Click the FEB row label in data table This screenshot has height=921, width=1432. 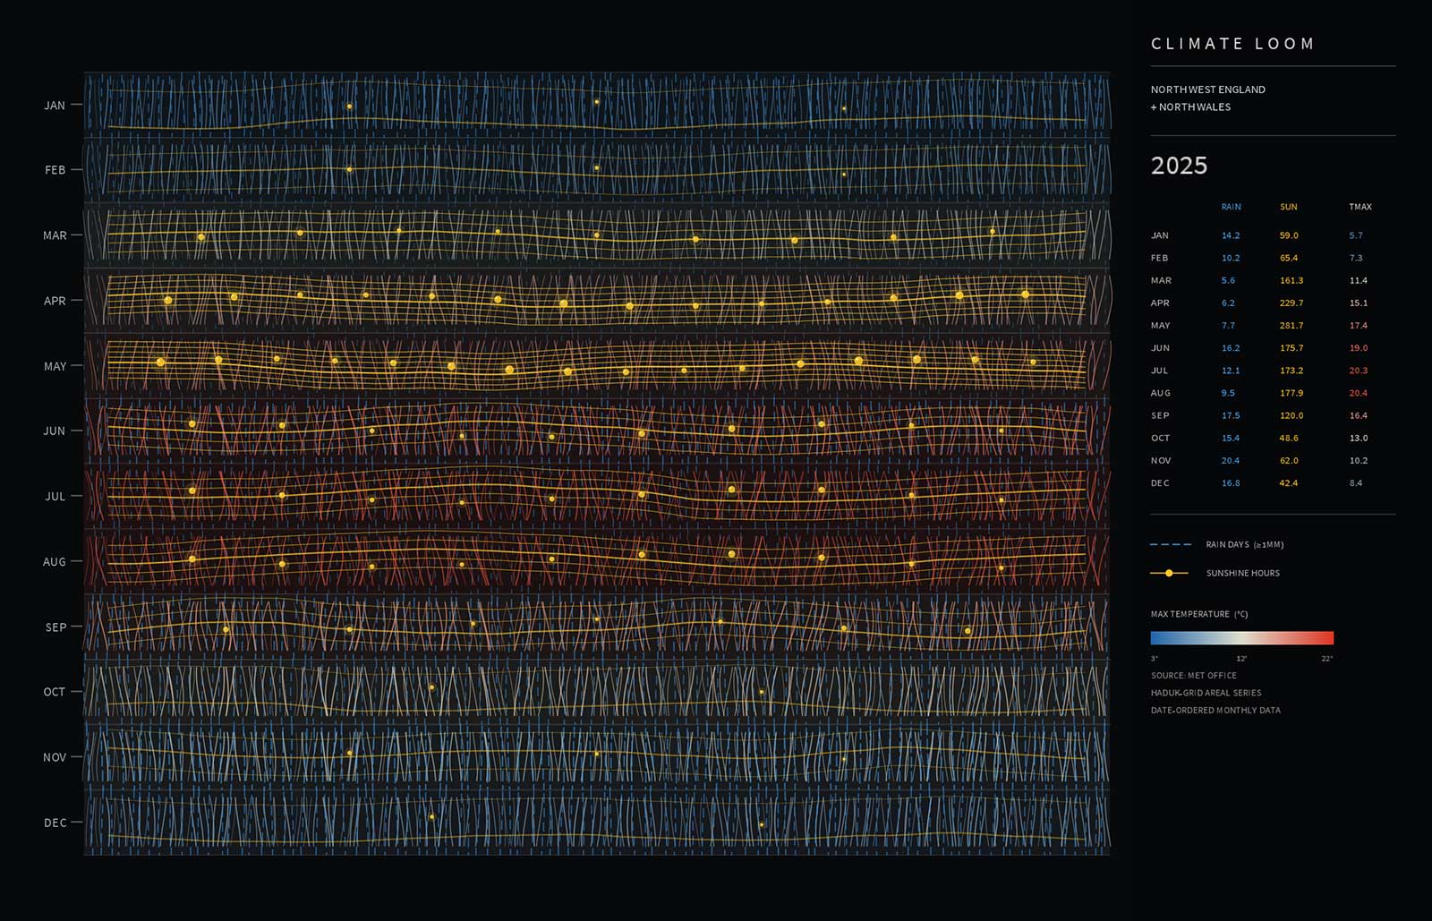tap(1159, 258)
